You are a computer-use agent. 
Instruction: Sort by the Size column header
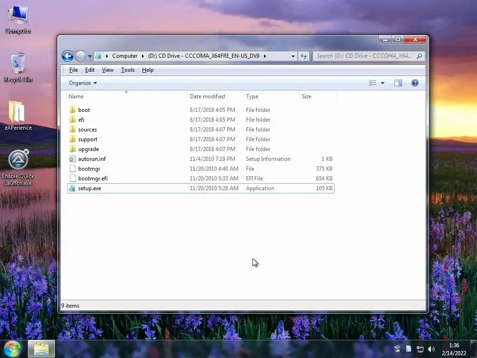click(318, 96)
